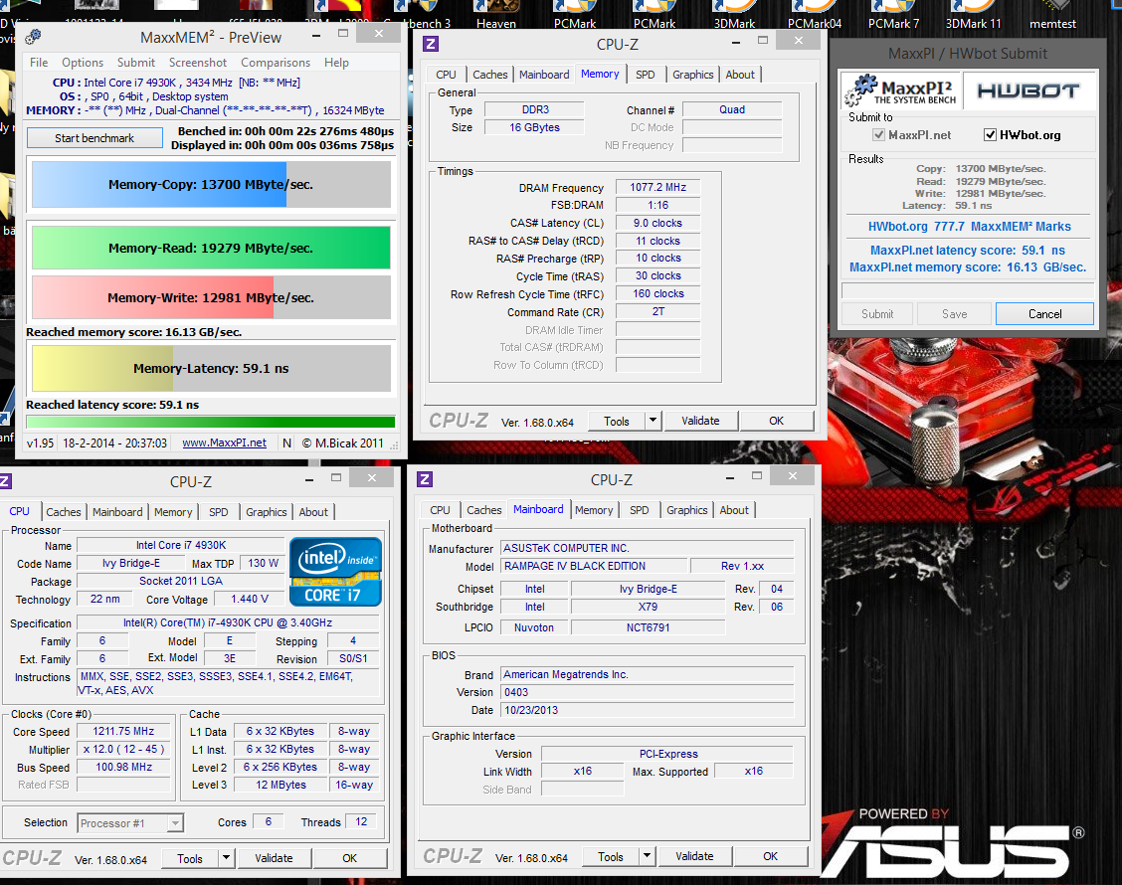Open the Tools dropdown arrow in the CPU-Z Memory window
Screen dimensions: 1122x885
[653, 421]
